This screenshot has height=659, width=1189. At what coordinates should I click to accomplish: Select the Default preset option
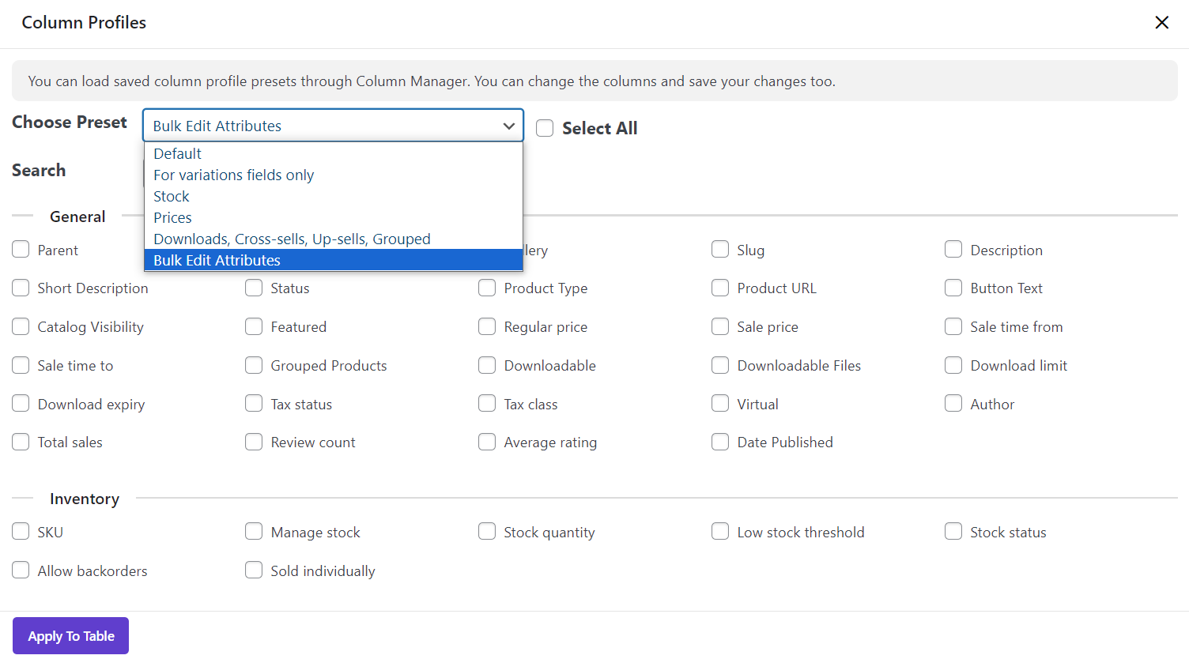coord(178,153)
